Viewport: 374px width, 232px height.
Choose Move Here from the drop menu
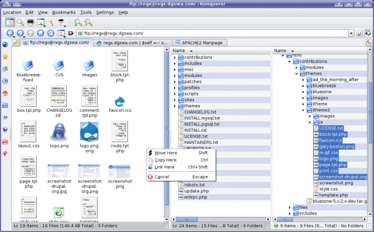(181, 153)
